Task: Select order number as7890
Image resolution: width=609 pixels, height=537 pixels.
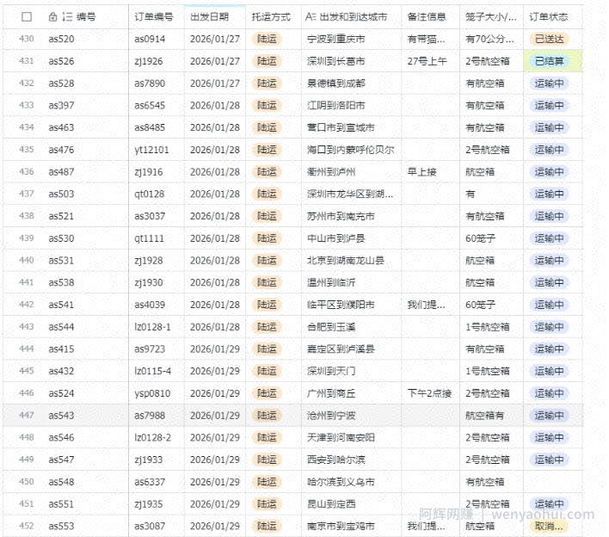Action: coord(150,83)
